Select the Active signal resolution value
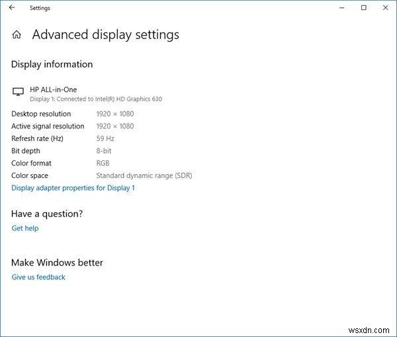397x337 pixels. click(115, 126)
